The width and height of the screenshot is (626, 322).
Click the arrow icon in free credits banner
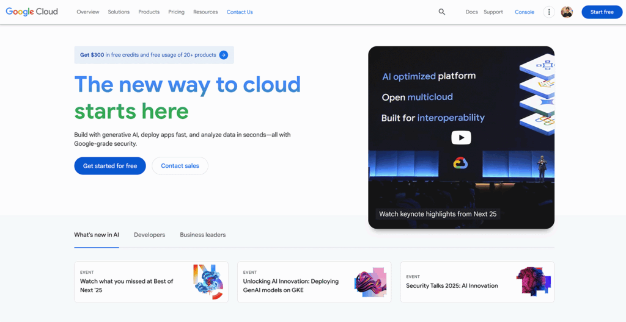[224, 55]
